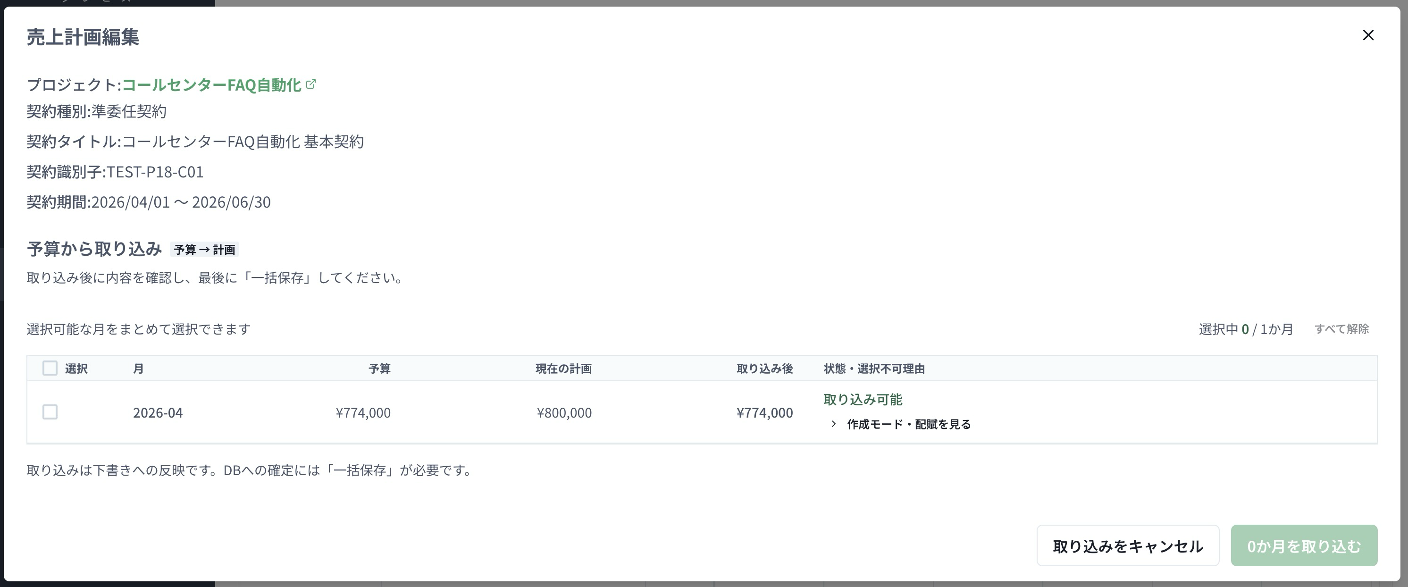This screenshot has width=1408, height=587.
Task: Click the 月 column header
Action: (138, 369)
